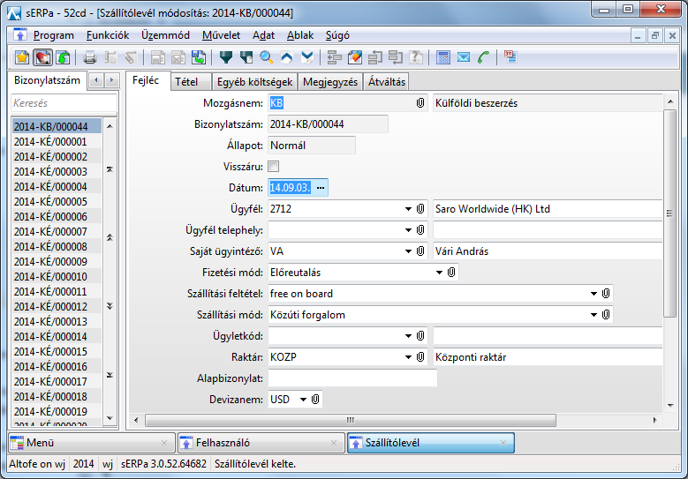
Task: Click the magnifier search icon in toolbar
Action: coord(266,57)
